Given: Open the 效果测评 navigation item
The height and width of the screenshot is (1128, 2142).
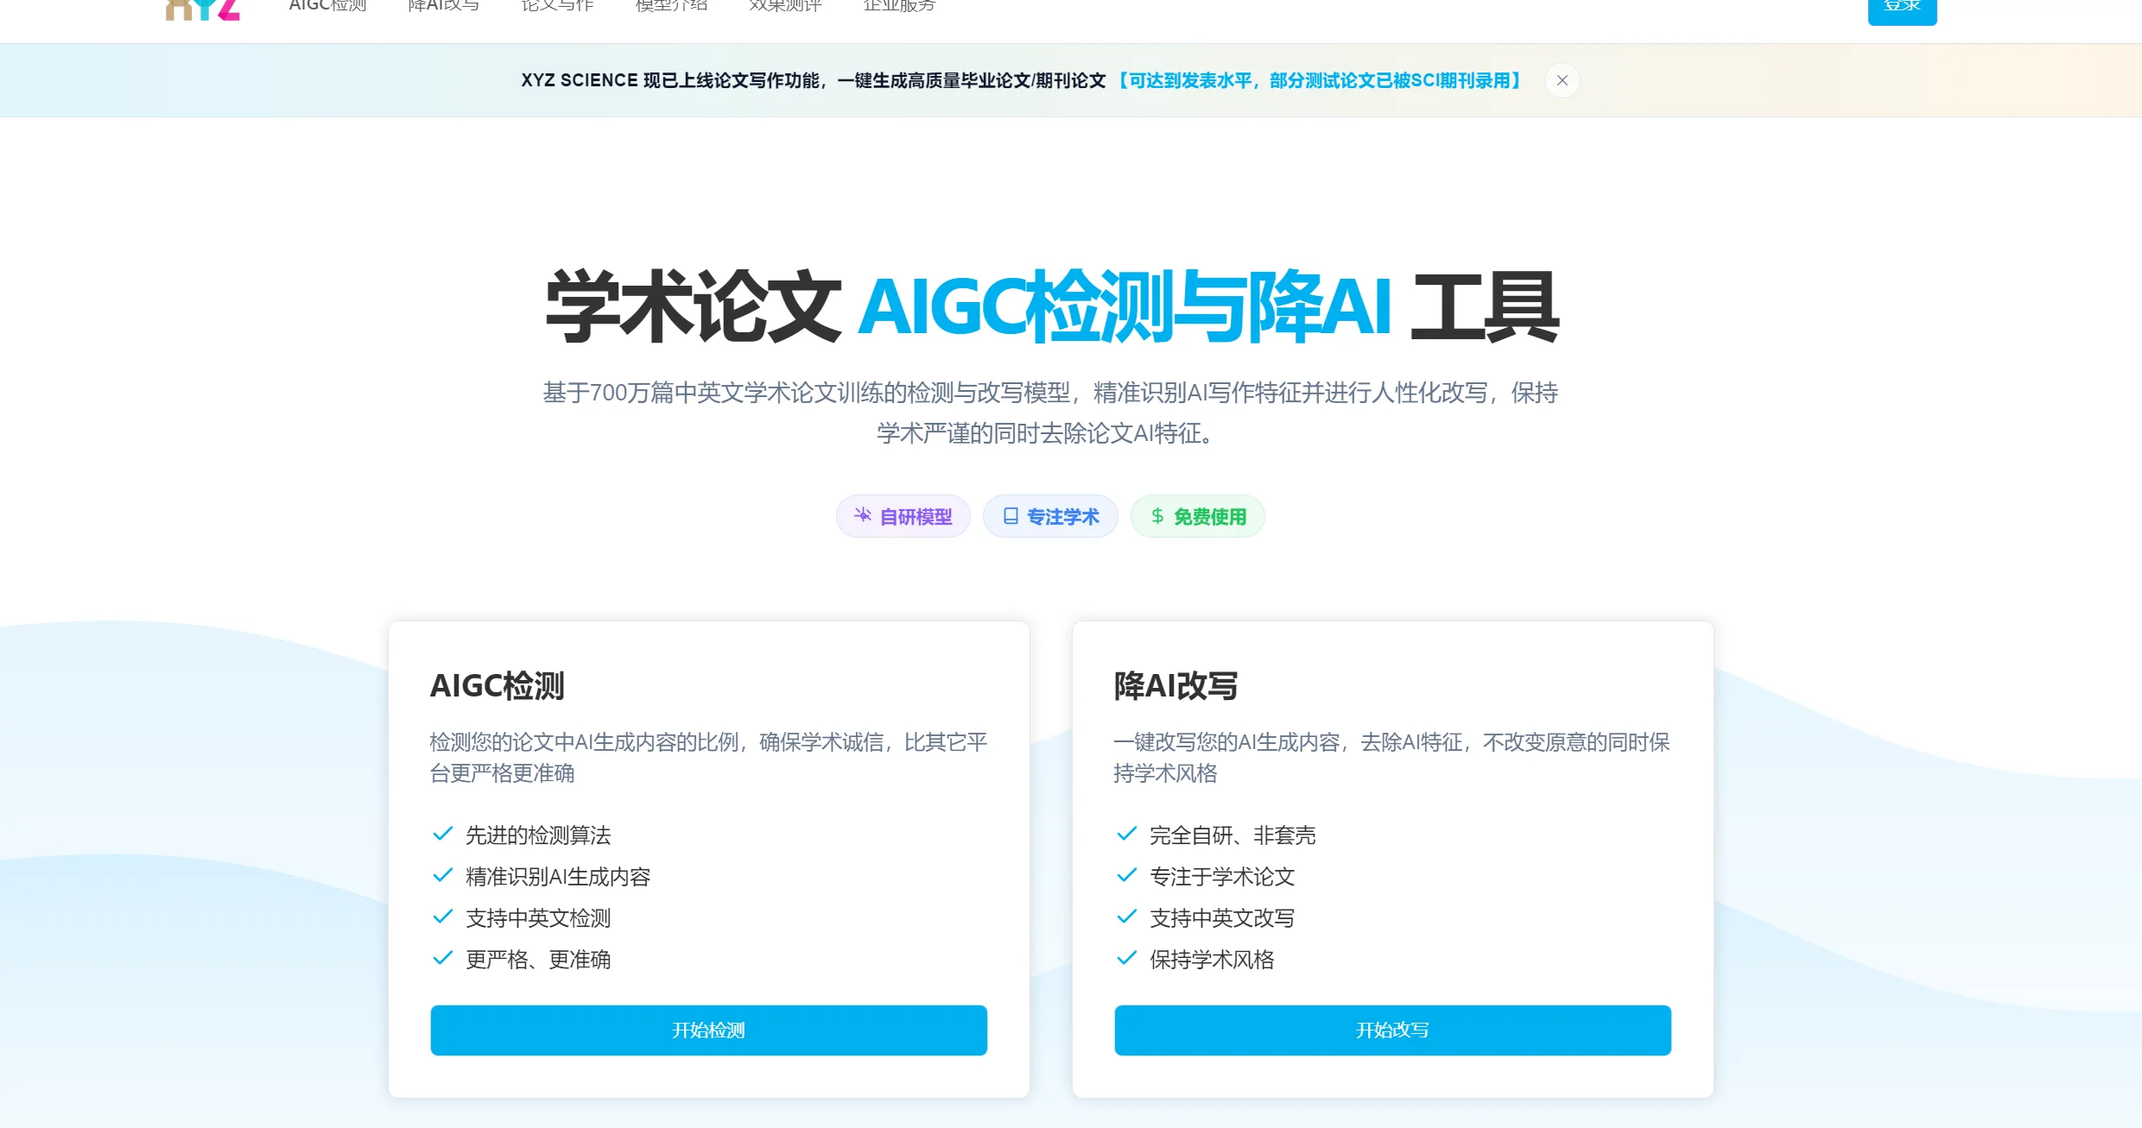Looking at the screenshot, I should point(785,6).
